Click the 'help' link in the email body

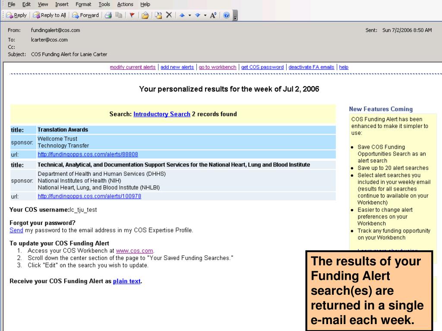click(344, 67)
